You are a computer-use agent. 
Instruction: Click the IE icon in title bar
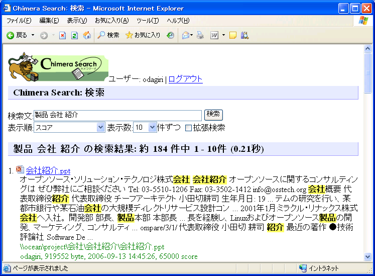point(7,8)
